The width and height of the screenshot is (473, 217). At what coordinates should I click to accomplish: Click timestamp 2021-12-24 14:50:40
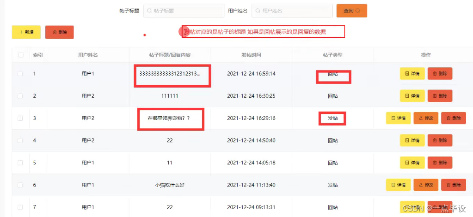[251, 141]
